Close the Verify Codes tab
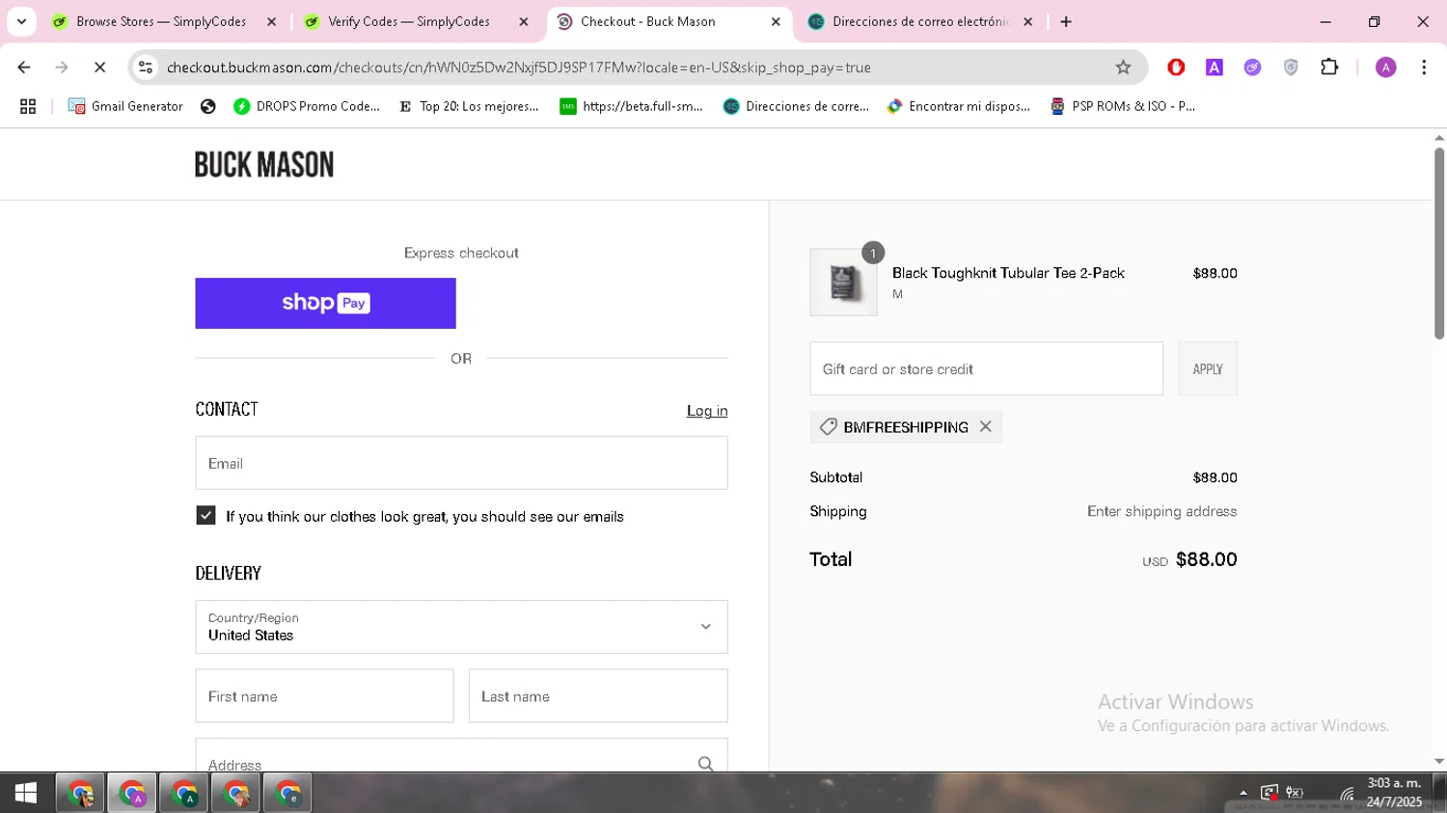 click(524, 21)
